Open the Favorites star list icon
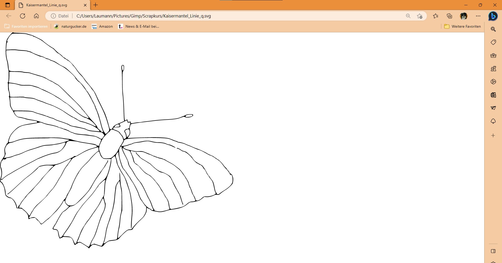502x263 pixels. (x=436, y=16)
